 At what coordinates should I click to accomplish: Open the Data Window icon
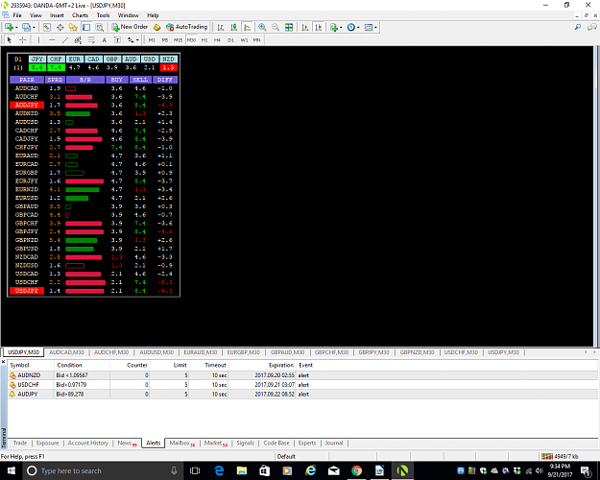pos(60,27)
